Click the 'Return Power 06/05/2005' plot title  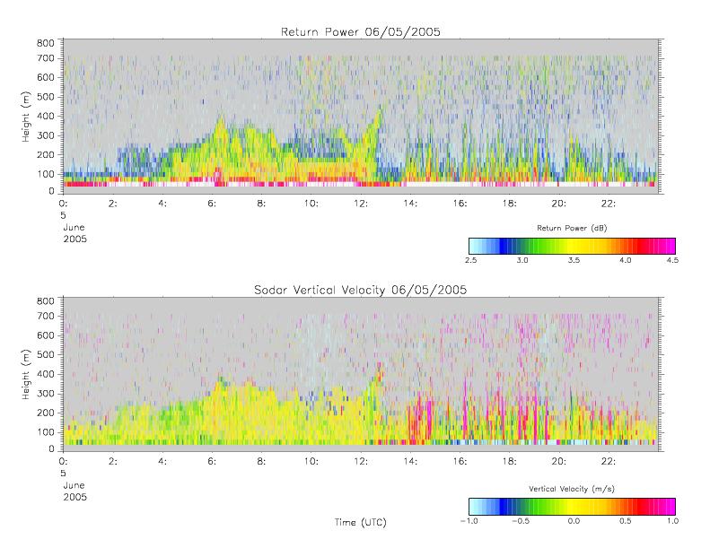(x=361, y=32)
